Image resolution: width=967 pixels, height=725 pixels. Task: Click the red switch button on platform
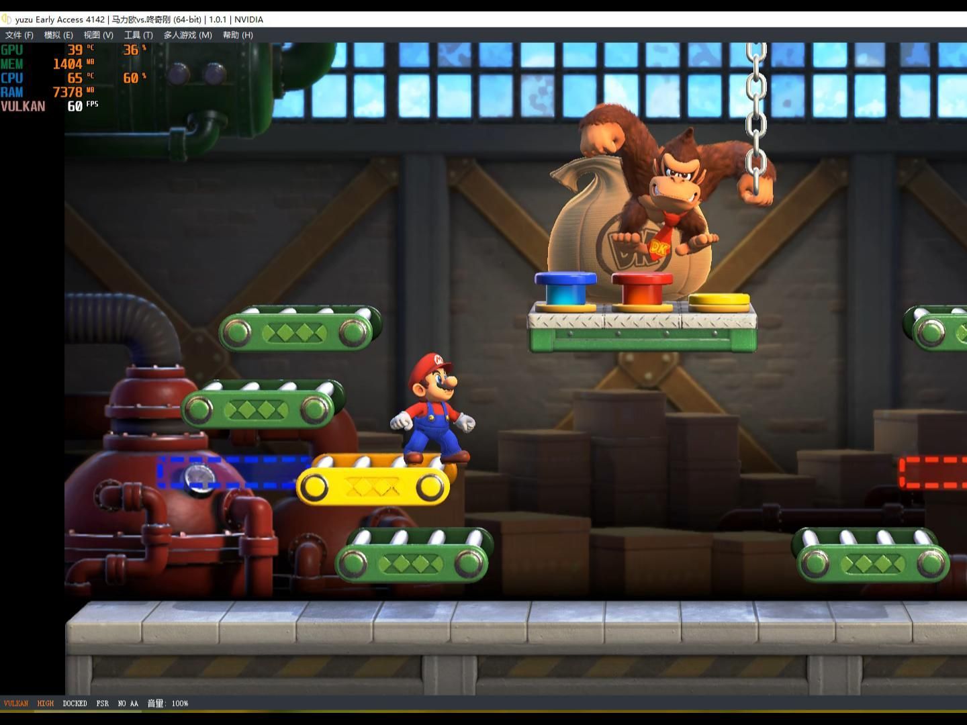642,291
